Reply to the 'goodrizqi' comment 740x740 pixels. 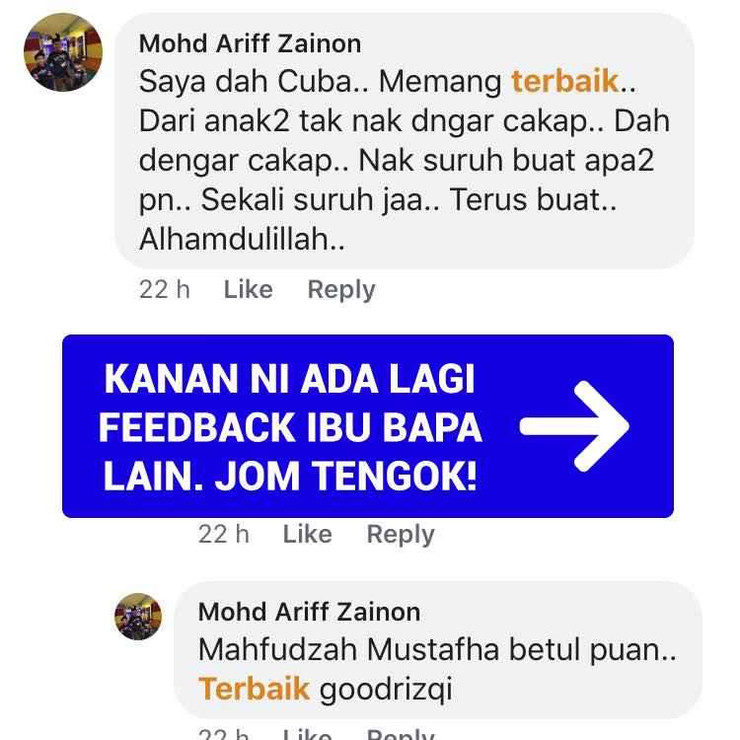click(x=401, y=734)
